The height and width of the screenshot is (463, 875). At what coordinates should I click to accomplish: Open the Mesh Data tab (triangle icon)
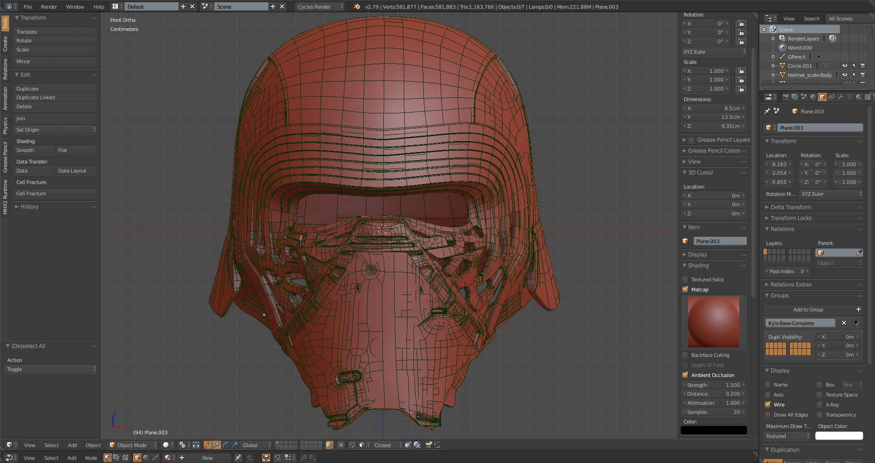point(849,97)
